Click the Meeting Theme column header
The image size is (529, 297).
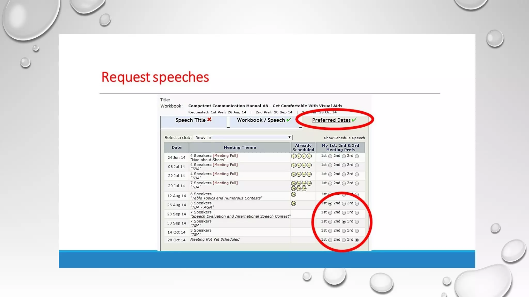tap(240, 147)
